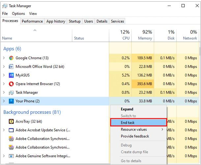Click the AcroTray process icon

click(x=11, y=121)
